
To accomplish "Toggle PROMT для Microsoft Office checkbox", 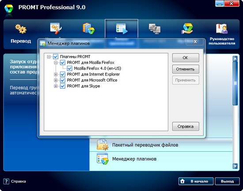I will pyautogui.click(x=63, y=80).
